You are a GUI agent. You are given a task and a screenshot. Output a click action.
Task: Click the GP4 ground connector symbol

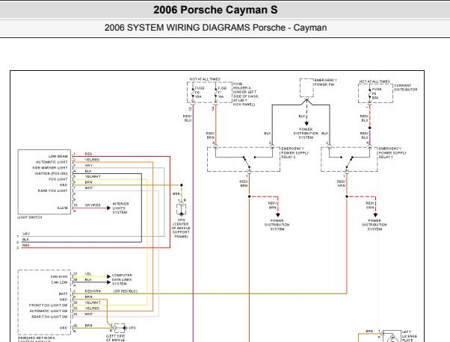pyautogui.click(x=182, y=210)
